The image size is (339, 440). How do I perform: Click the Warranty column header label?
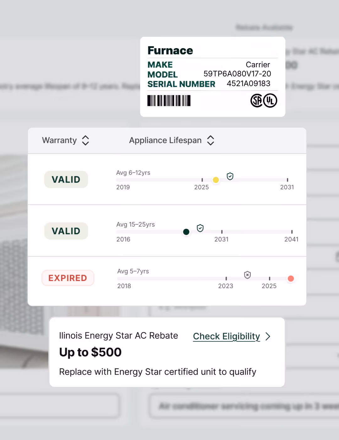coord(59,140)
